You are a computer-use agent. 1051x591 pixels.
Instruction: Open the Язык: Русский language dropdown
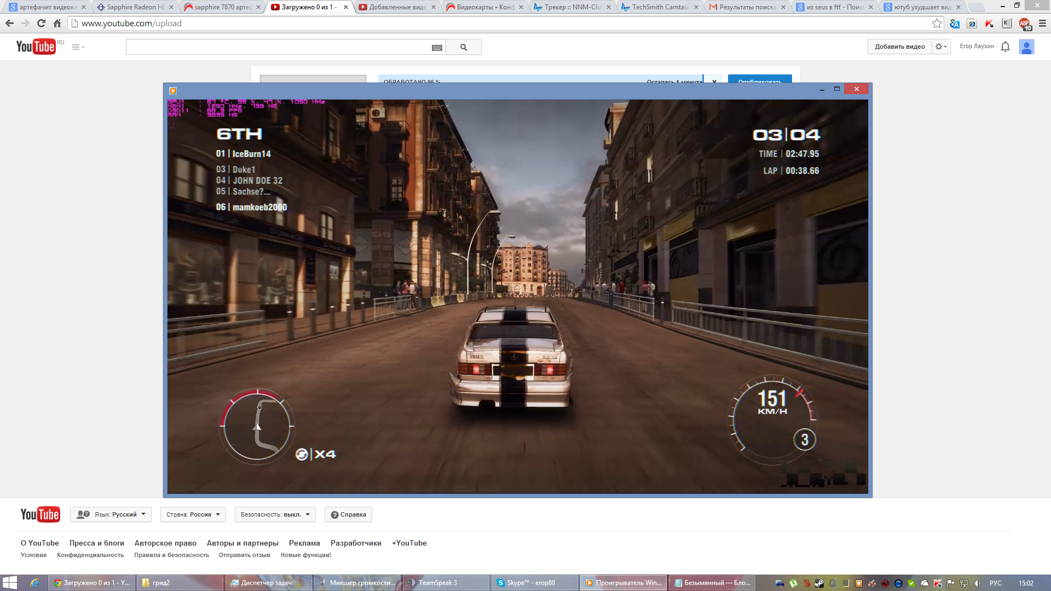pyautogui.click(x=111, y=514)
